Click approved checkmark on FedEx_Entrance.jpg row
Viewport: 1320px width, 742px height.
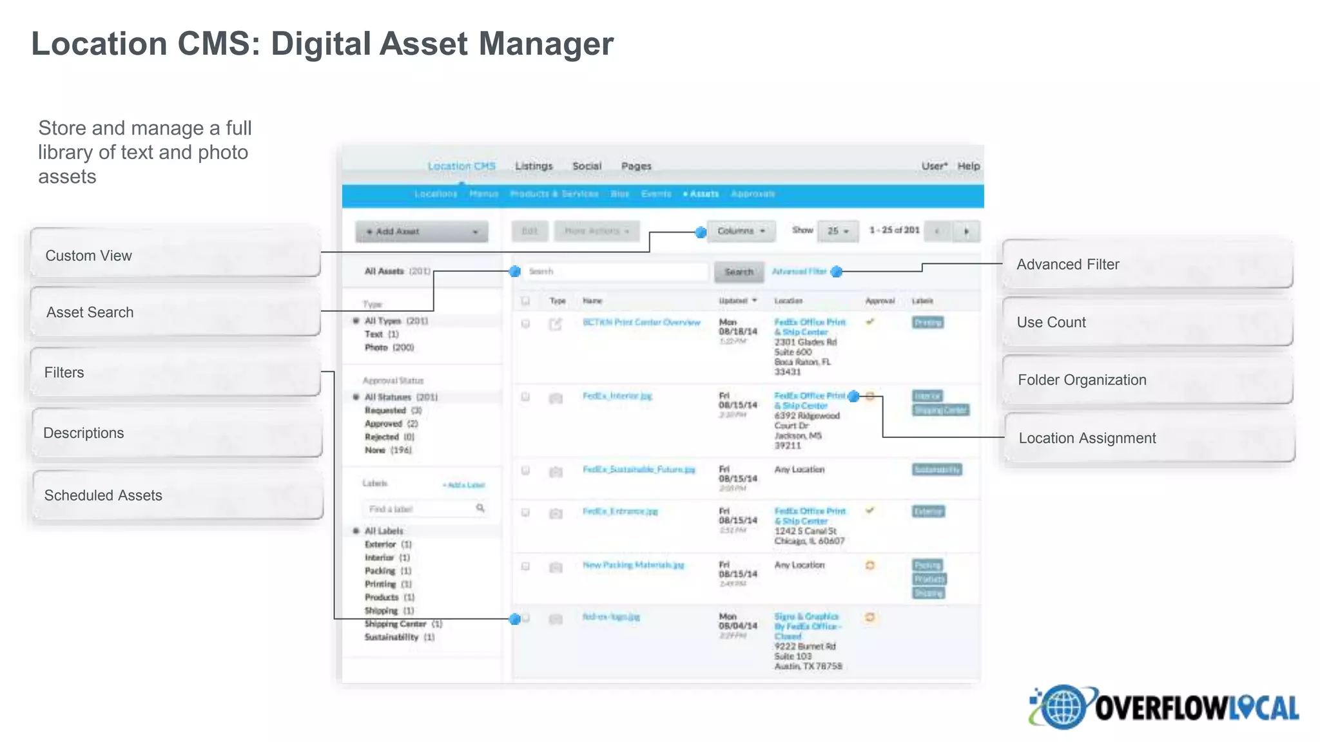tap(870, 511)
